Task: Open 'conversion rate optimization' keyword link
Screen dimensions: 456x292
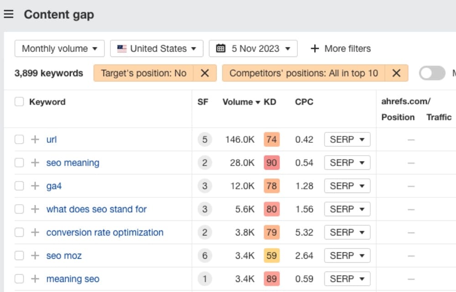Action: click(x=105, y=232)
